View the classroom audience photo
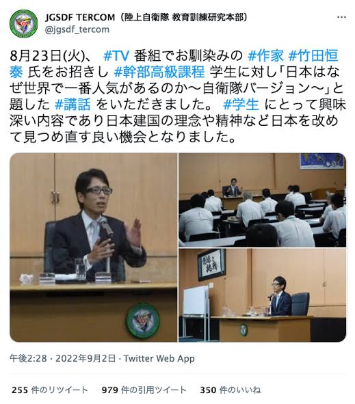The width and height of the screenshot is (355, 404). pyautogui.click(x=263, y=200)
